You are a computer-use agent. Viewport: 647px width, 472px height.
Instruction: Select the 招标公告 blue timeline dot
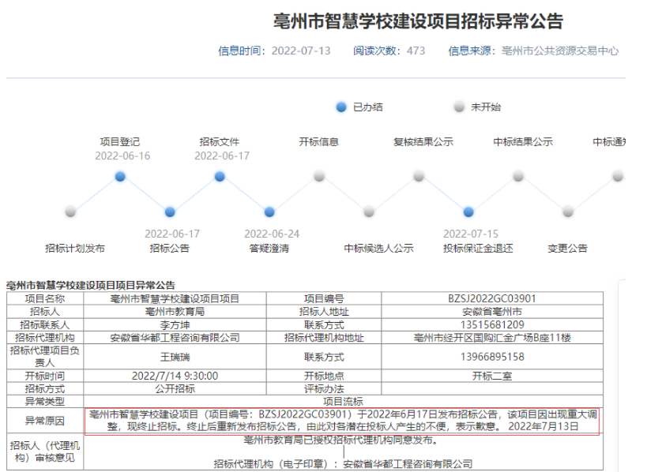(x=170, y=212)
